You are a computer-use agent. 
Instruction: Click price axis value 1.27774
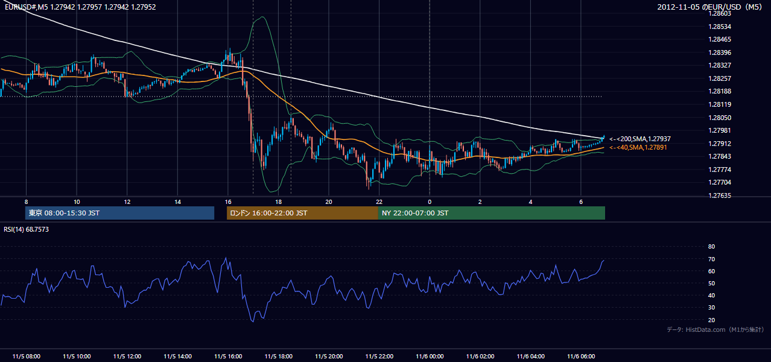[720, 170]
